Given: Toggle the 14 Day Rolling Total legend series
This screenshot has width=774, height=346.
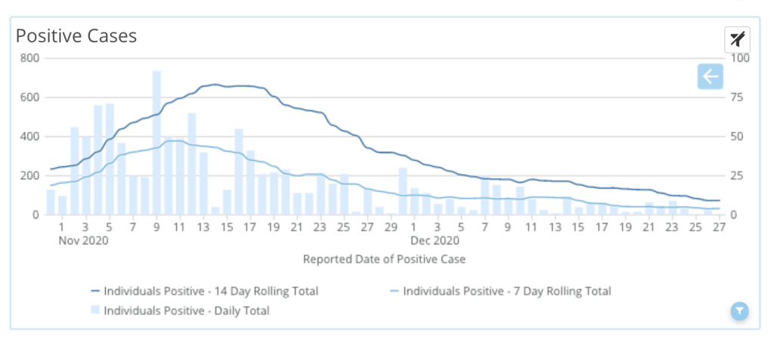Looking at the screenshot, I should (211, 291).
